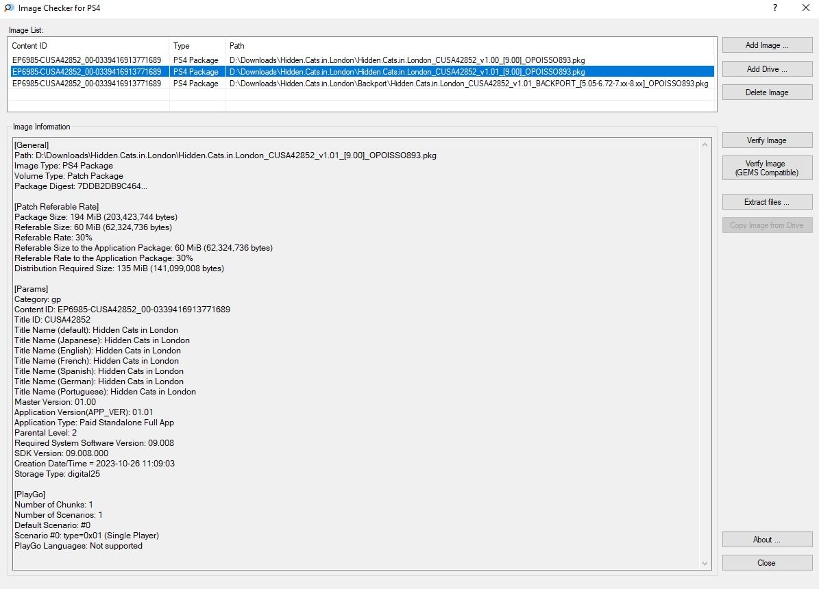The height and width of the screenshot is (589, 819).
Task: Click the Title Name (Portuguese) line
Action: (105, 392)
